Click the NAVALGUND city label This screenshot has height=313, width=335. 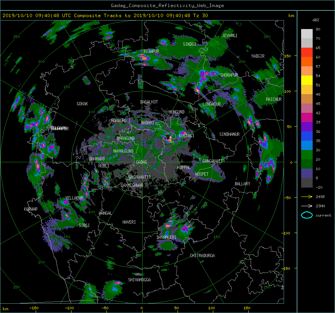coord(123,151)
